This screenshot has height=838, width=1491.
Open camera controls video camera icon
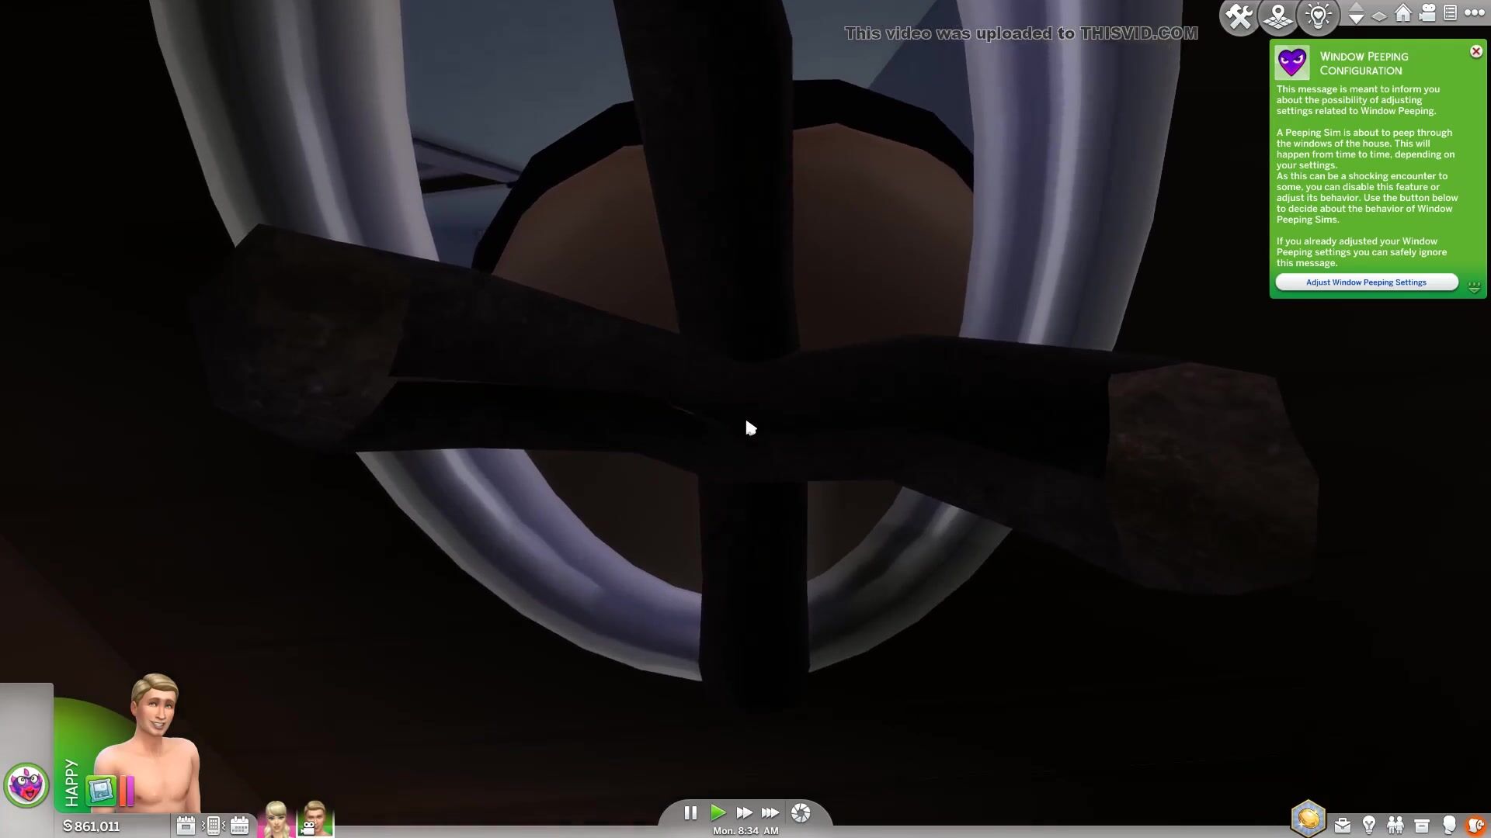click(x=1427, y=14)
